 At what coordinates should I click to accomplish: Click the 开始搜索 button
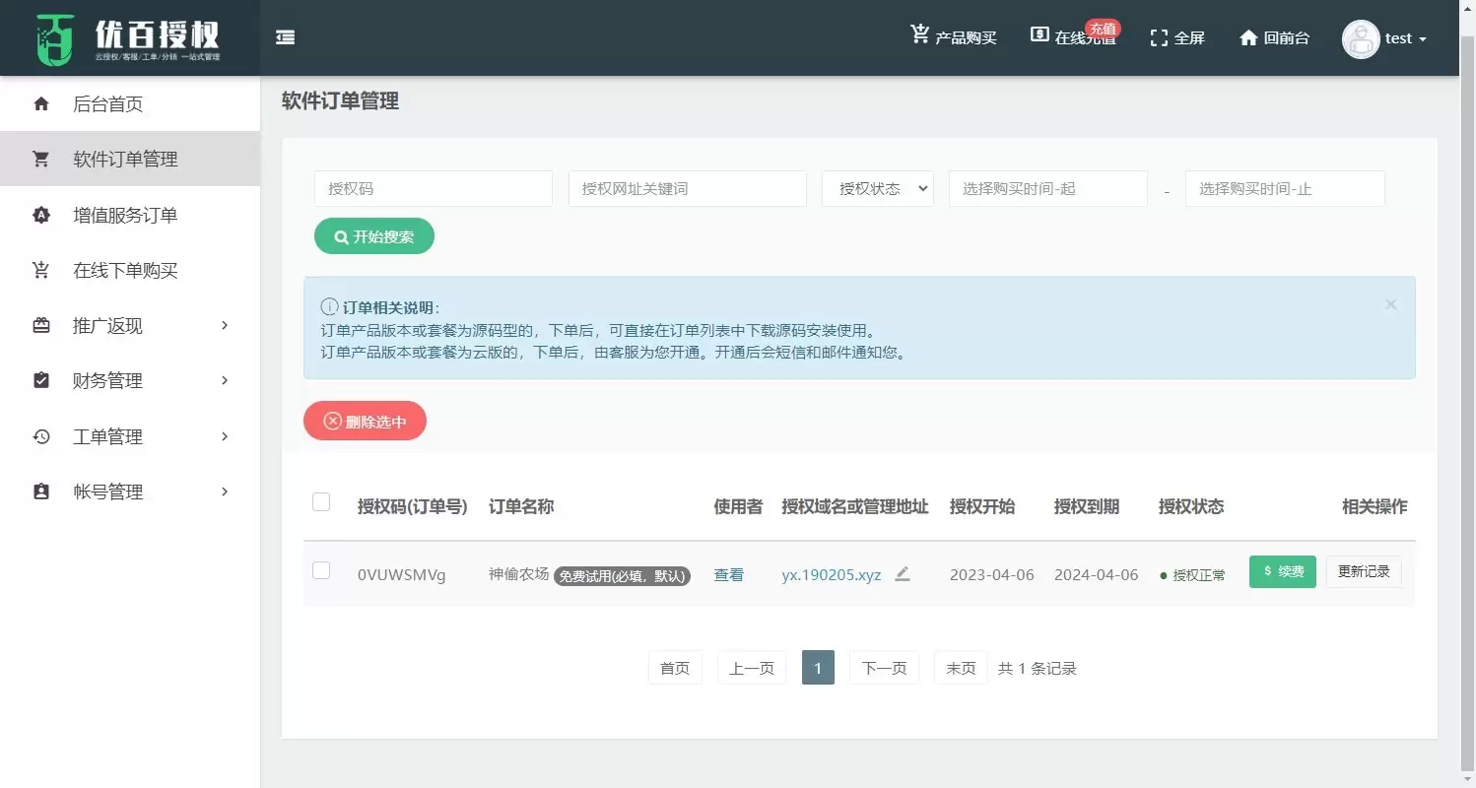tap(374, 236)
